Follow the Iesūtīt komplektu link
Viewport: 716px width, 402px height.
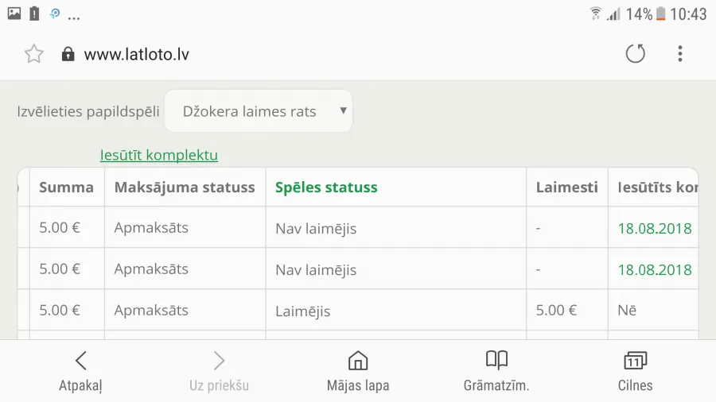pyautogui.click(x=159, y=155)
